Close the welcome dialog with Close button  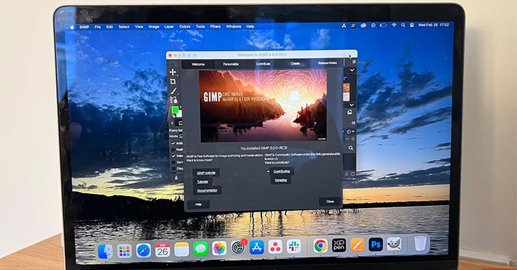(x=330, y=201)
